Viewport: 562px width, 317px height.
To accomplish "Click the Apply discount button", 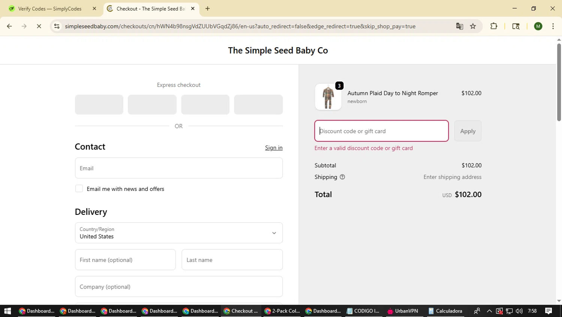I will coord(468,131).
